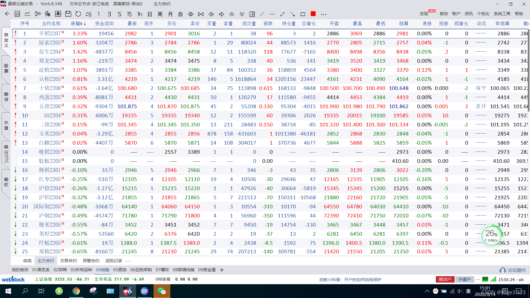Viewport: 530px width, 298px height.
Task: Click the save (floppy disk) icon
Action: pyautogui.click(x=68, y=14)
